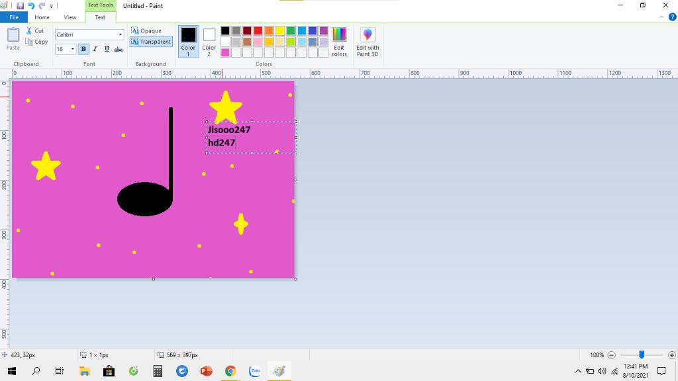Open Wi-Fi network settings in the tray
Viewport: 678px width, 381px height.
614,371
